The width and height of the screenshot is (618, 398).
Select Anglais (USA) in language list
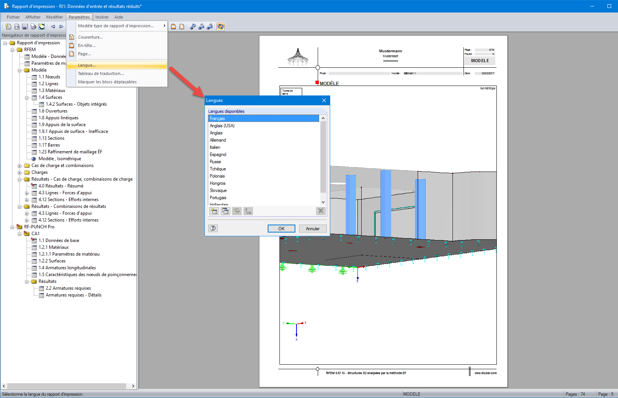(264, 126)
